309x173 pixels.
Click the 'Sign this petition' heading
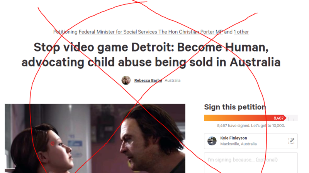pyautogui.click(x=235, y=107)
